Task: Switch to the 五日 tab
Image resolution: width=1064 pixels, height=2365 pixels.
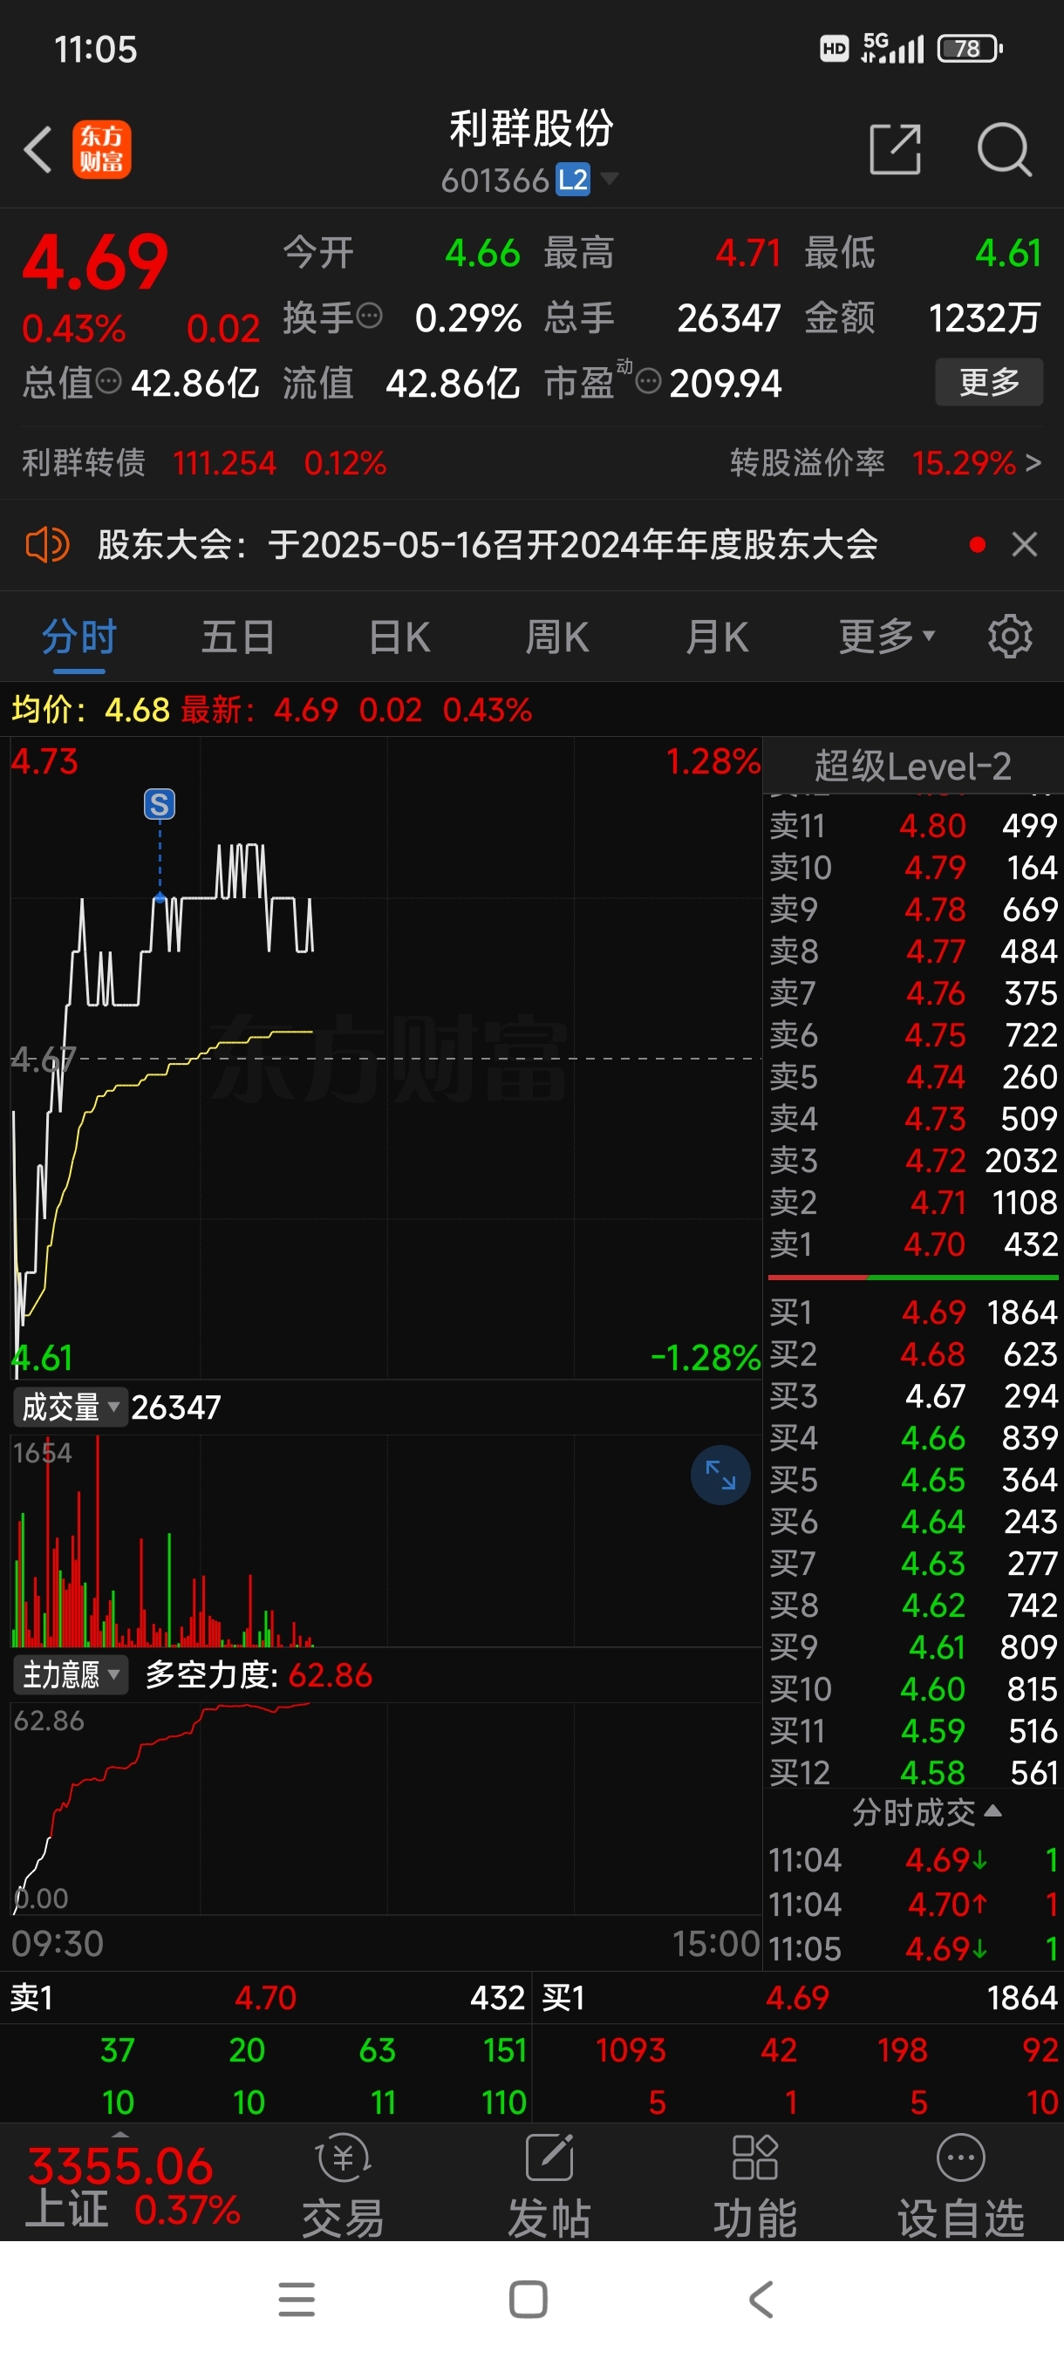Action: pyautogui.click(x=238, y=637)
